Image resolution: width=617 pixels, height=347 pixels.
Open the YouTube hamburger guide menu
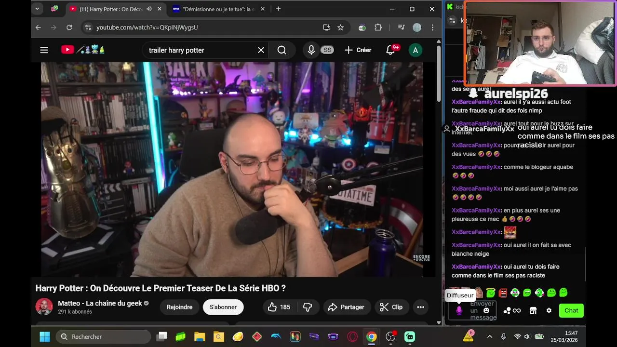point(44,50)
